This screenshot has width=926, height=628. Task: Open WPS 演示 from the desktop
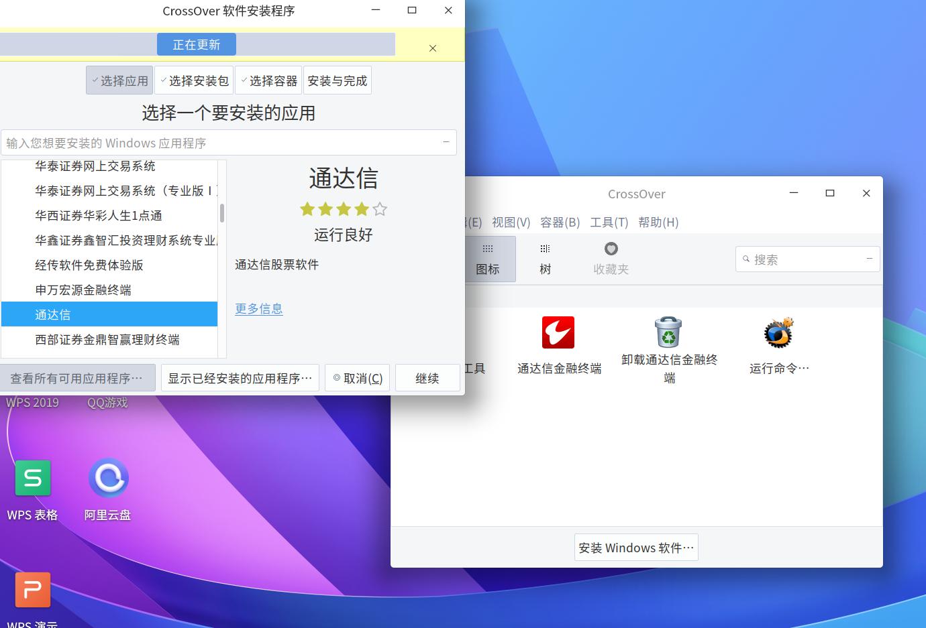coord(32,590)
